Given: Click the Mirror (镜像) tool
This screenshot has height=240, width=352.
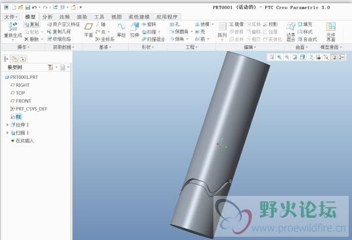Looking at the screenshot, I should [236, 24].
